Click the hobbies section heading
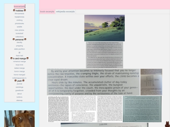Image resolution: width=170 pixels, height=127 pixels. (x=20, y=11)
